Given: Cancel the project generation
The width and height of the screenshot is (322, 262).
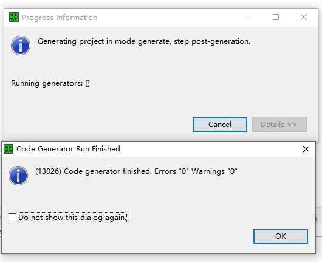Looking at the screenshot, I should click(x=220, y=125).
